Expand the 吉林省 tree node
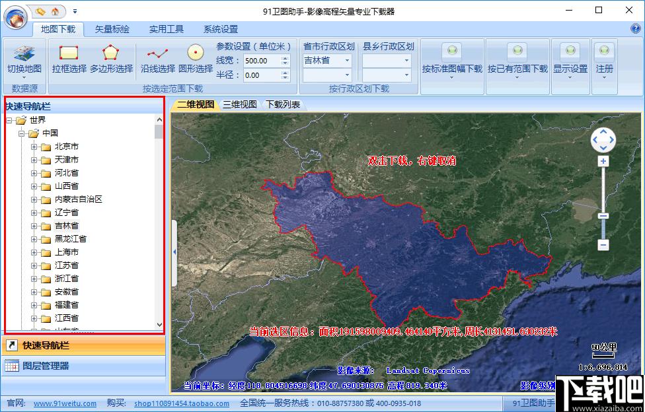This screenshot has width=645, height=412. tap(34, 226)
